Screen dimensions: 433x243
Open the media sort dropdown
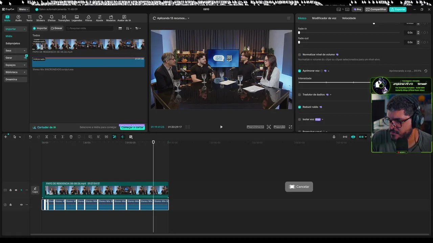click(129, 28)
